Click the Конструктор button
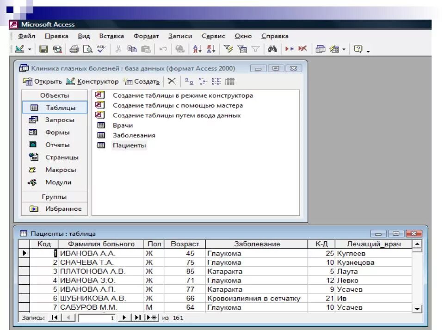Image resolution: width=444 pixels, height=330 pixels. tap(92, 81)
